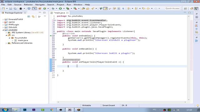200x112 pixels.
Task: Click the Open Type icon
Action: pos(83,8)
